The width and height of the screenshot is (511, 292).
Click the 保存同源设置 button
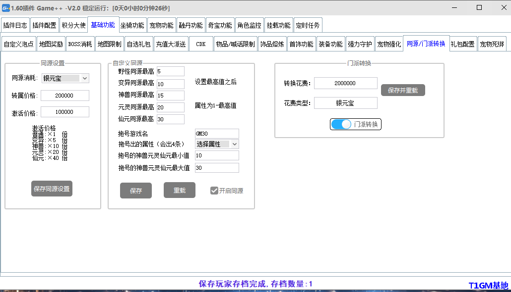click(52, 189)
